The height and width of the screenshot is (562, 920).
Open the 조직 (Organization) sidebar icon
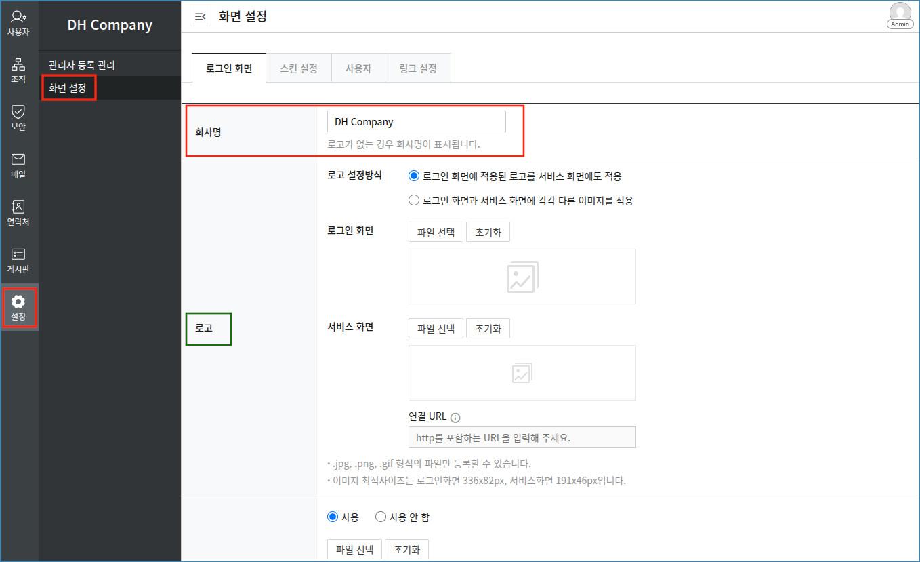point(18,71)
